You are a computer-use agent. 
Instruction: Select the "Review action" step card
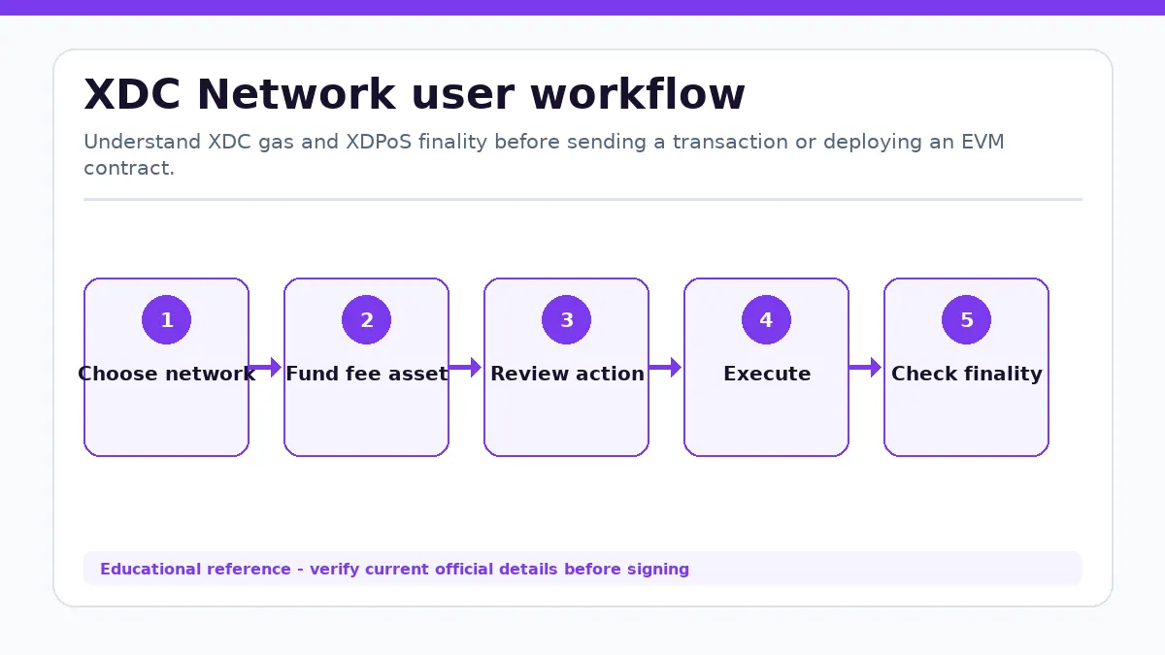[x=567, y=367]
